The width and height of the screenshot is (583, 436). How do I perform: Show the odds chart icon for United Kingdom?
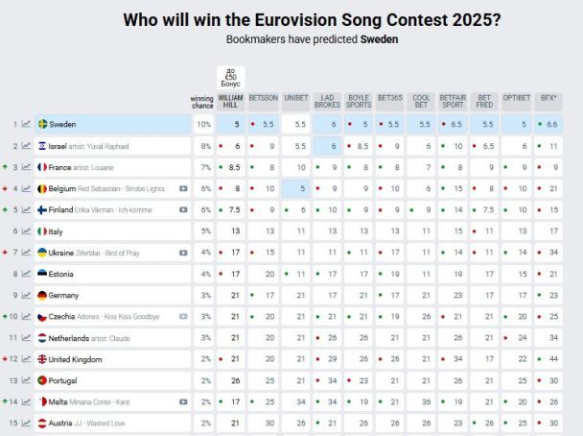click(26, 359)
